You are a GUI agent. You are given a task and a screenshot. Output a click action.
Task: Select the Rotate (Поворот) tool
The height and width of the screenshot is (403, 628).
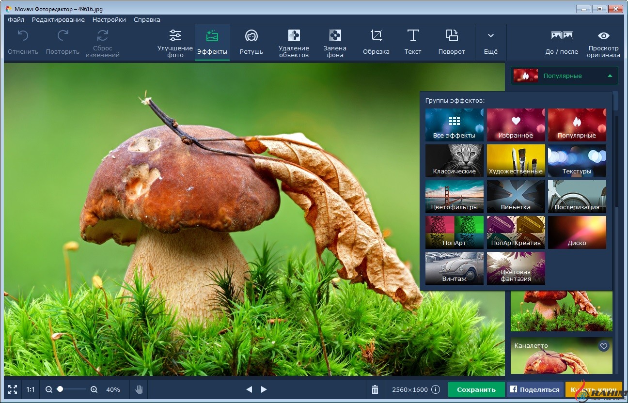(452, 42)
